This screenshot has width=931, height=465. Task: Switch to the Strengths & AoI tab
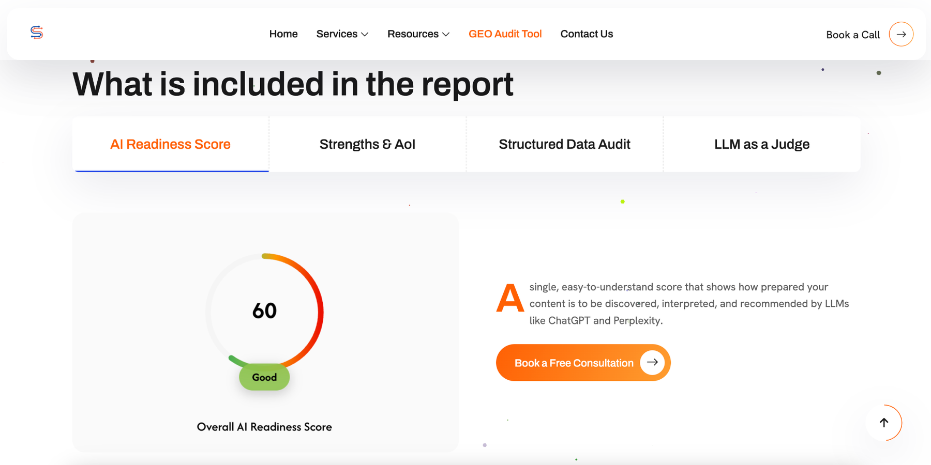367,144
